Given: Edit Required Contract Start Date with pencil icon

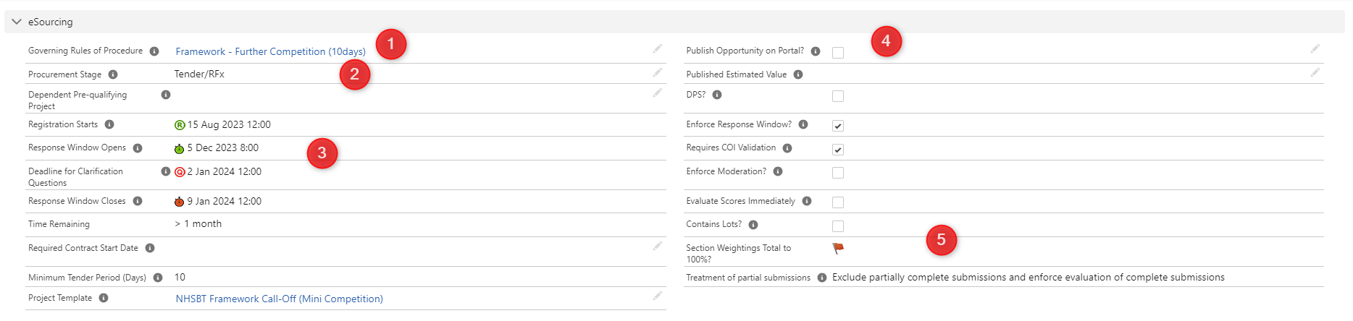Looking at the screenshot, I should tap(658, 246).
